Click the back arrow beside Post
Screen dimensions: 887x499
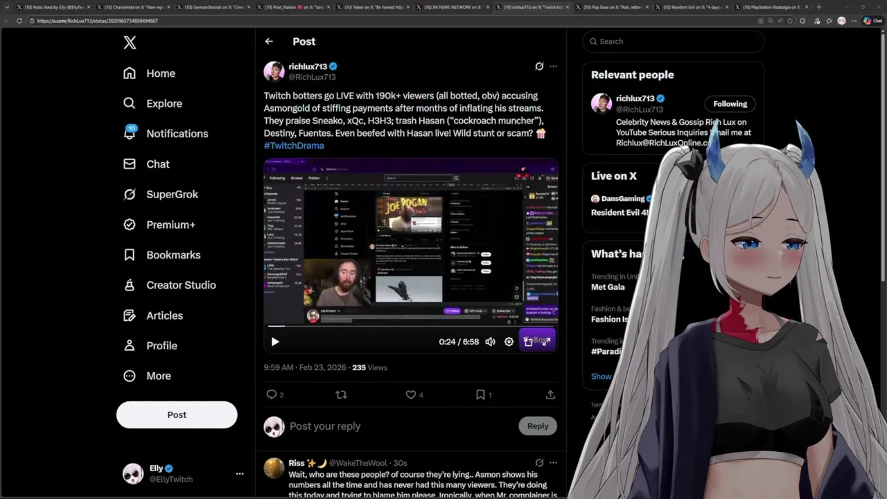(x=269, y=42)
